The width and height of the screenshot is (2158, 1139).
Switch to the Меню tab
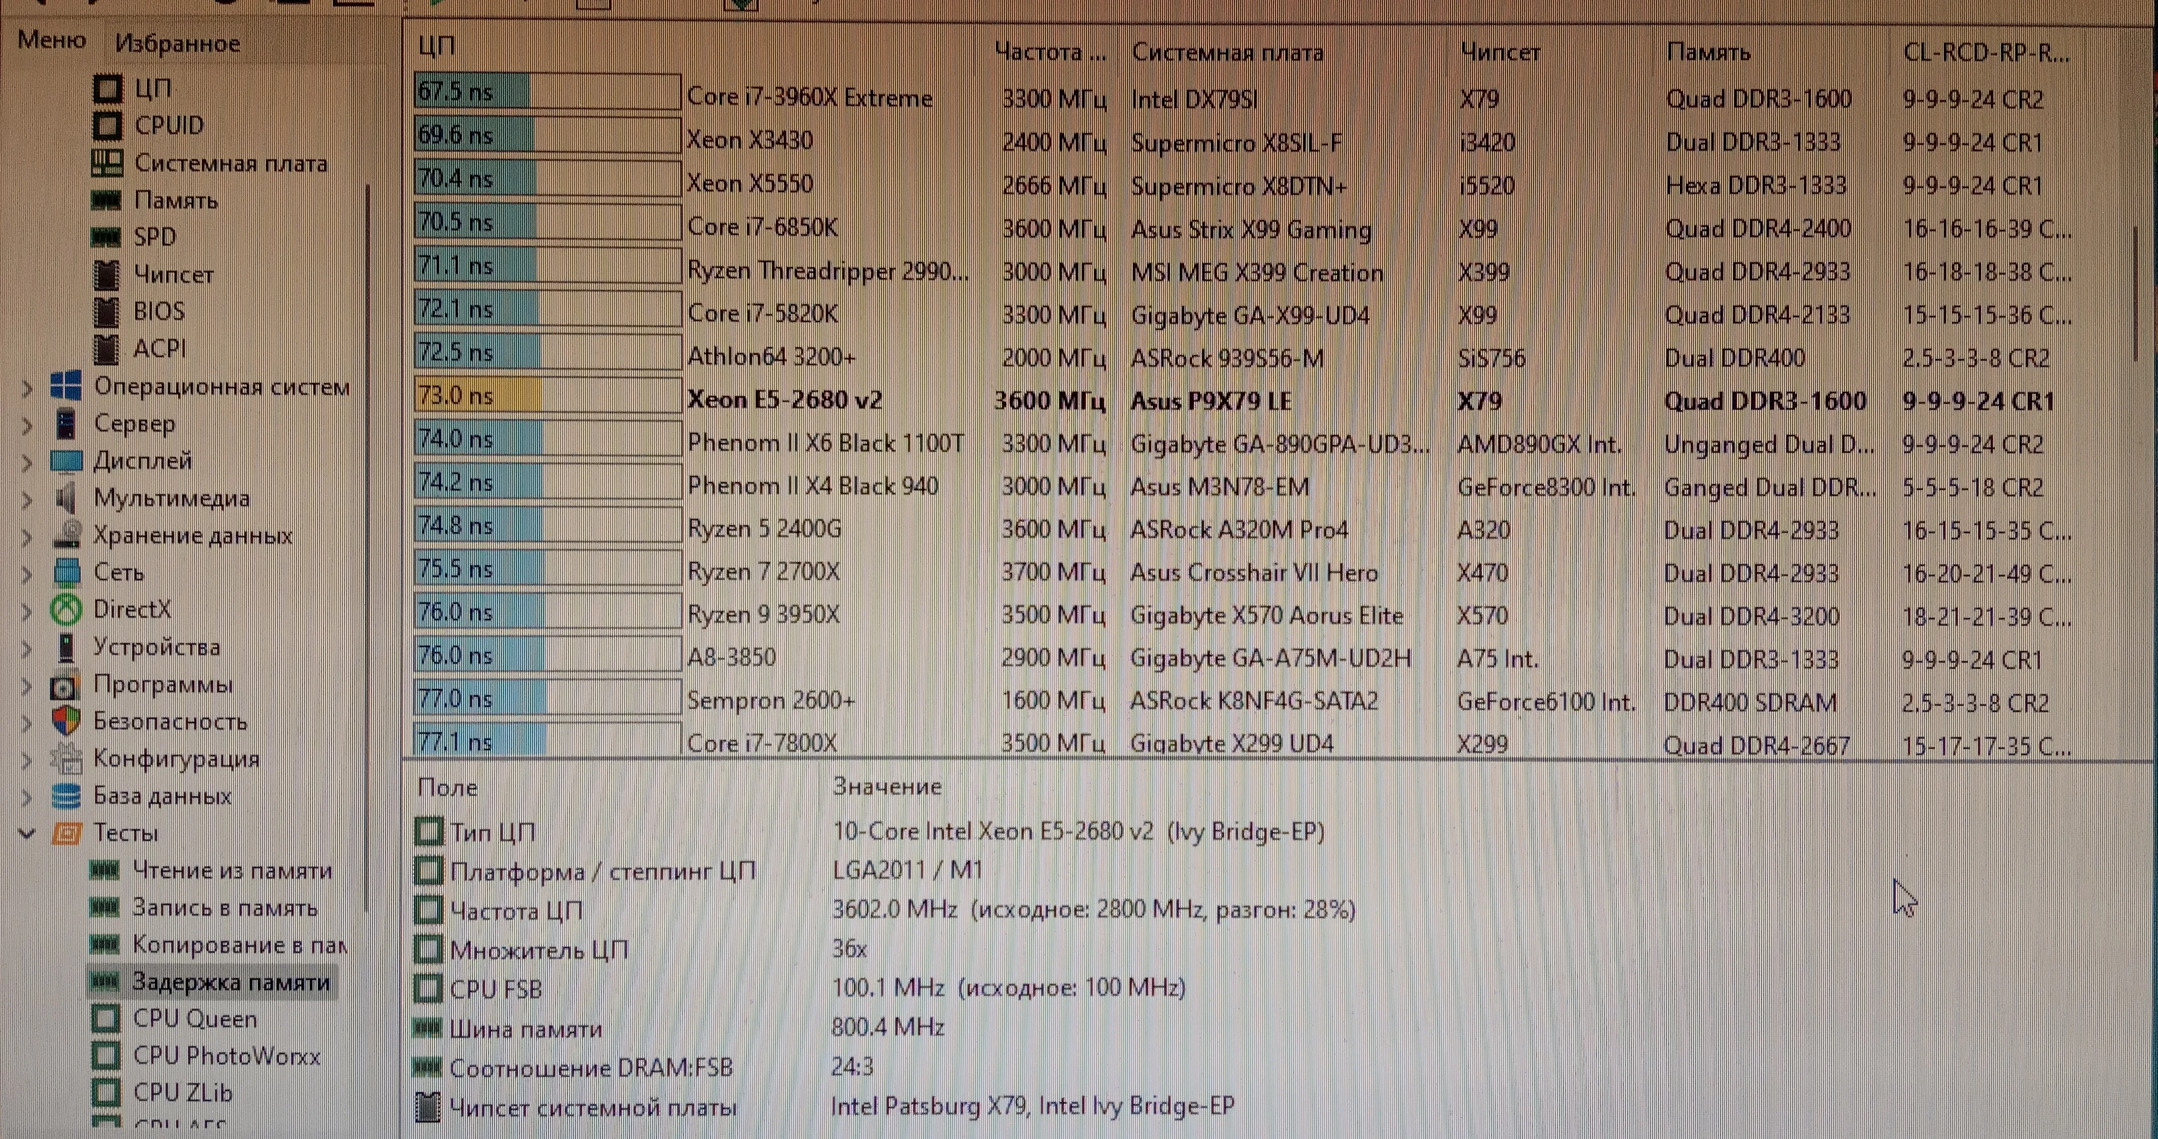[52, 40]
